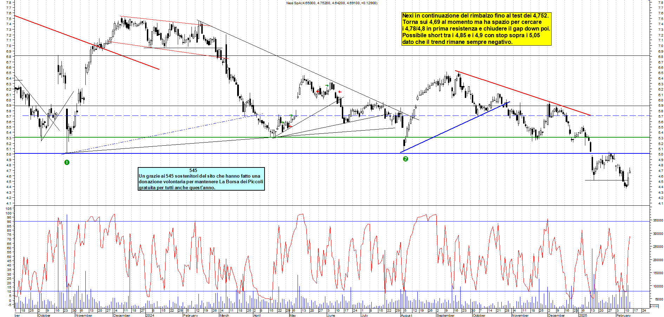This screenshot has width=664, height=317.
Task: Click the 'April' month label
Action: pyautogui.click(x=257, y=315)
